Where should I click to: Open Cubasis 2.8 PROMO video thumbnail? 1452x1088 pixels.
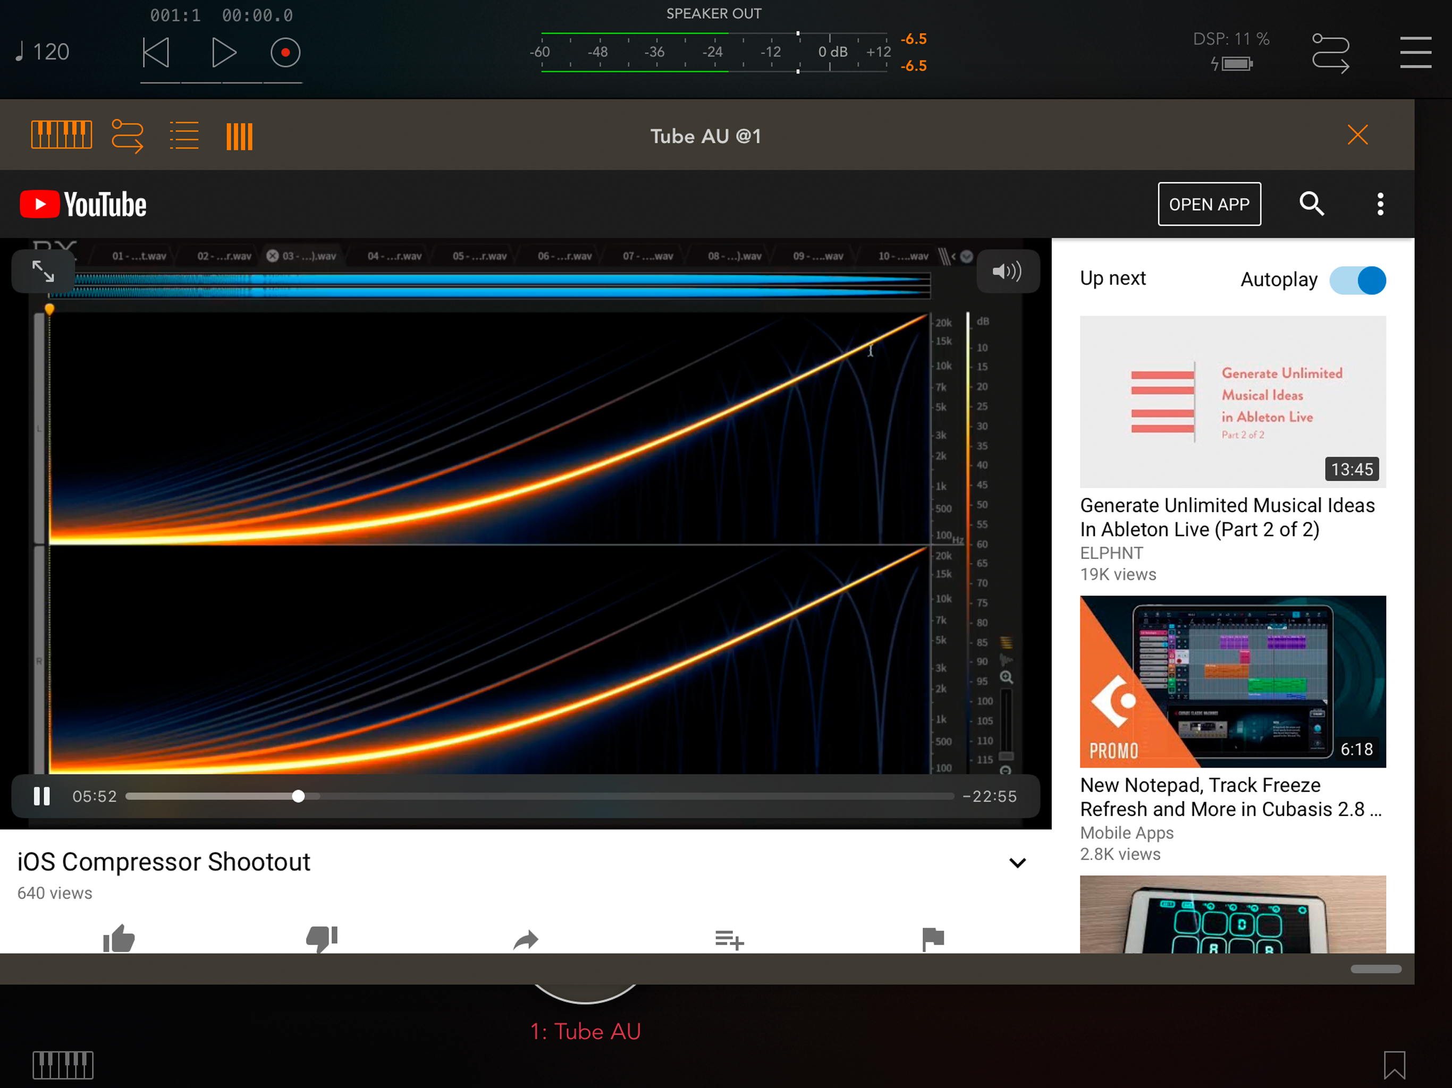click(1232, 681)
